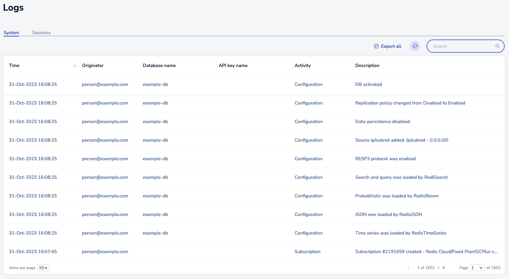Sort logs by the Activity column

pos(303,65)
